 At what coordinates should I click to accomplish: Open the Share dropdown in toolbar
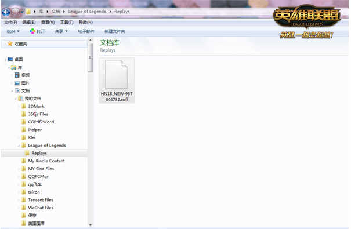pos(61,31)
